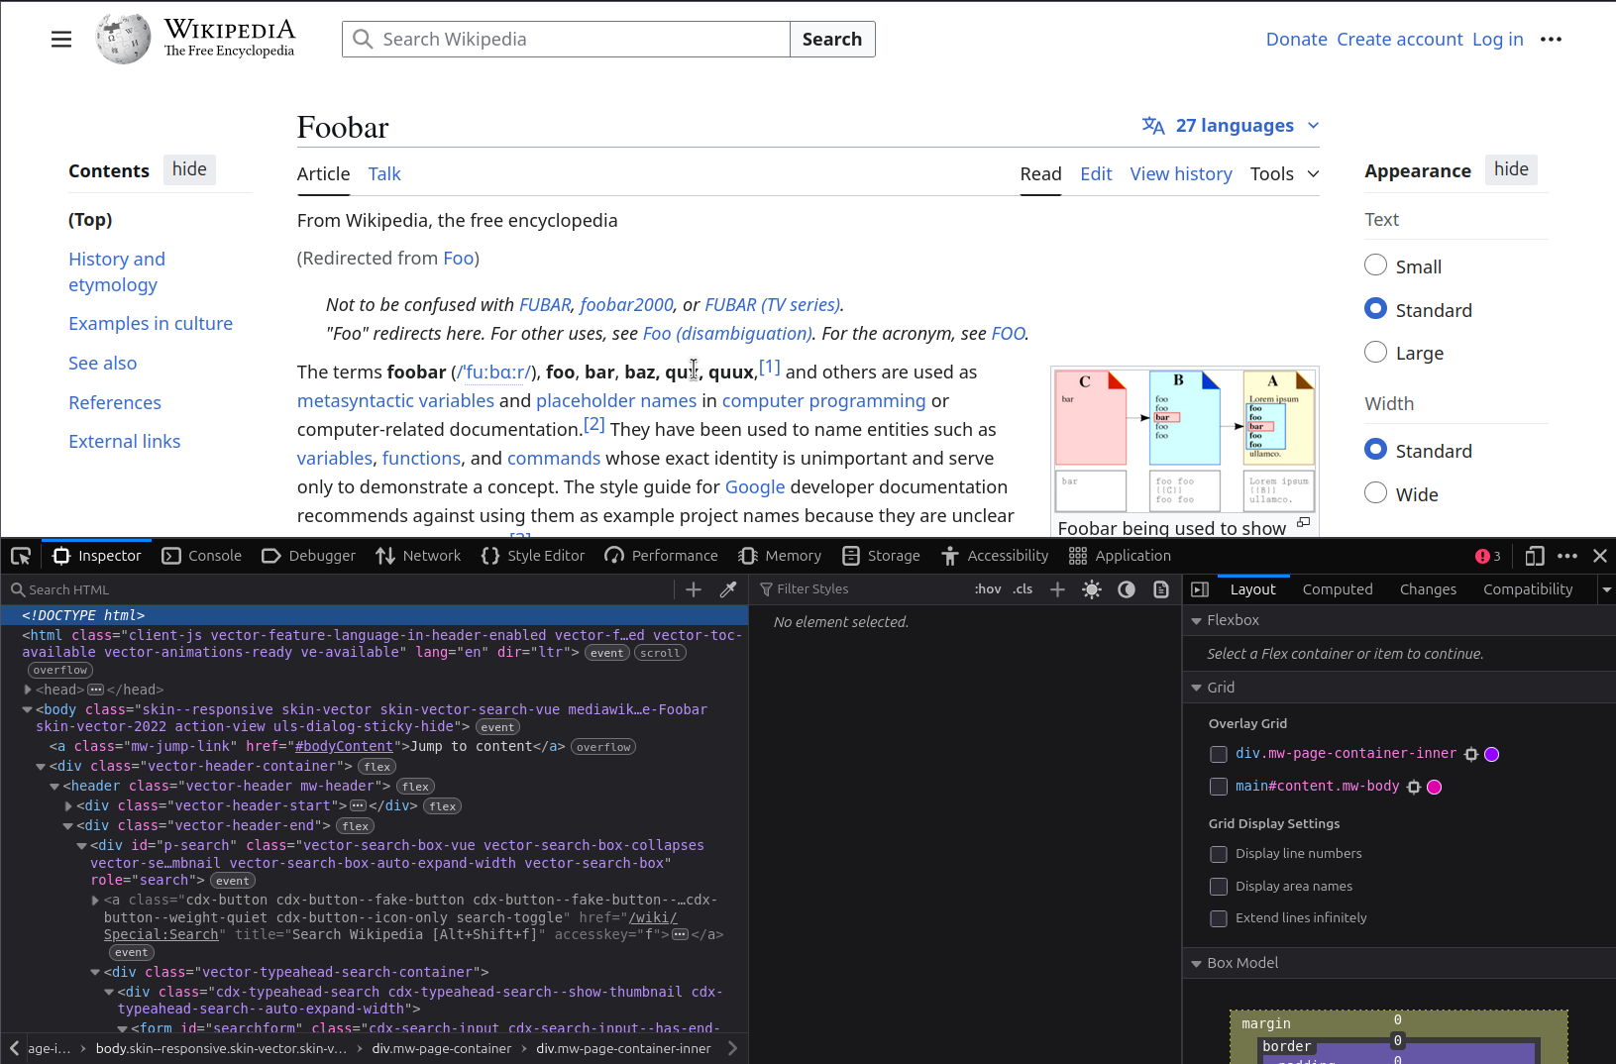Click the languages translate icon
1616x1064 pixels.
1153,125
